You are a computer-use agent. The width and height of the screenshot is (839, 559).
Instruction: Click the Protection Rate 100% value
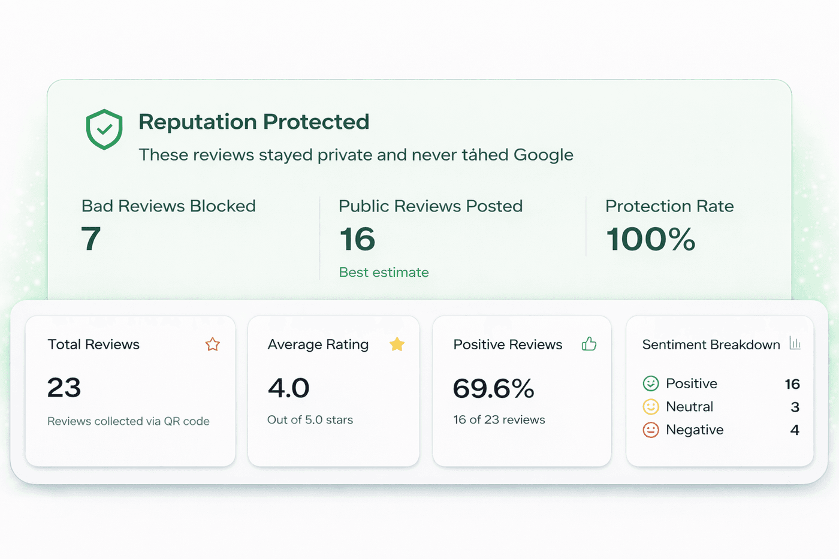[650, 239]
